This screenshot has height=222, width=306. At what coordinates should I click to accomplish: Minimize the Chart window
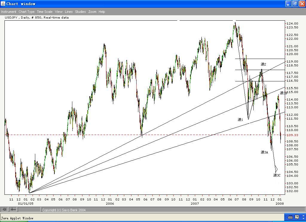coord(288,4)
